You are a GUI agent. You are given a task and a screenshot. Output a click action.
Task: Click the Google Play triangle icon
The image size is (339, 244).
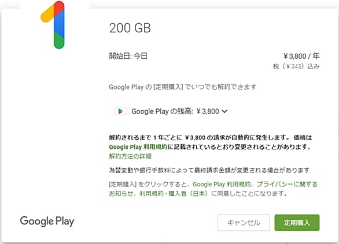[x=121, y=111]
